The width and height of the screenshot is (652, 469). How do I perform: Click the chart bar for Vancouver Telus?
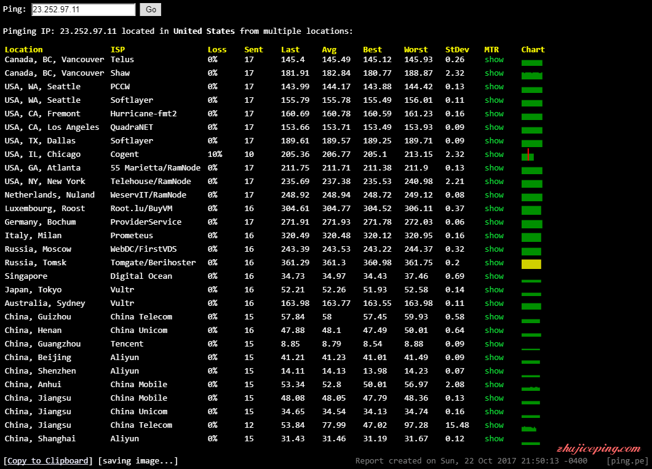pos(532,63)
